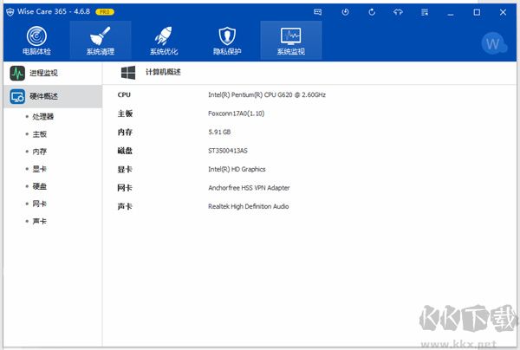Click the Intel(R) HD Graphics value
This screenshot has width=520, height=350.
tap(237, 169)
